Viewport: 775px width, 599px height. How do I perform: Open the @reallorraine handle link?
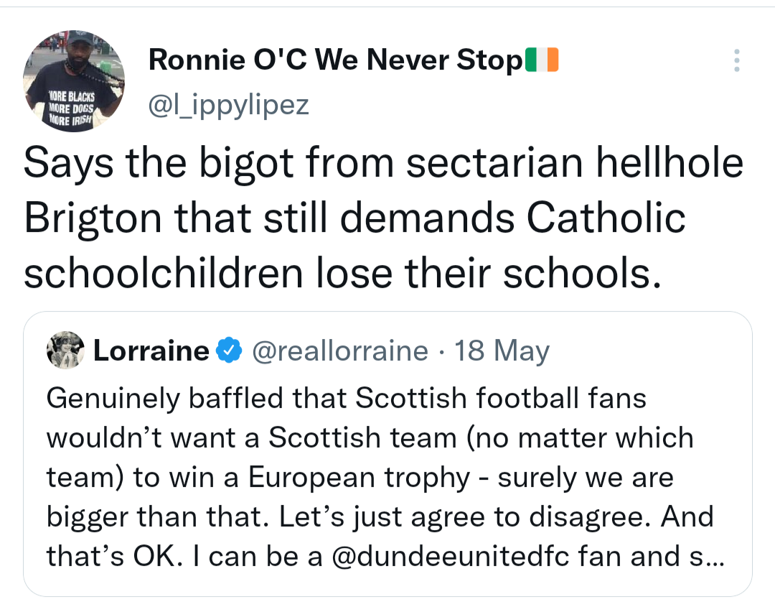click(340, 351)
